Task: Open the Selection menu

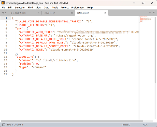Action: tap(20, 8)
